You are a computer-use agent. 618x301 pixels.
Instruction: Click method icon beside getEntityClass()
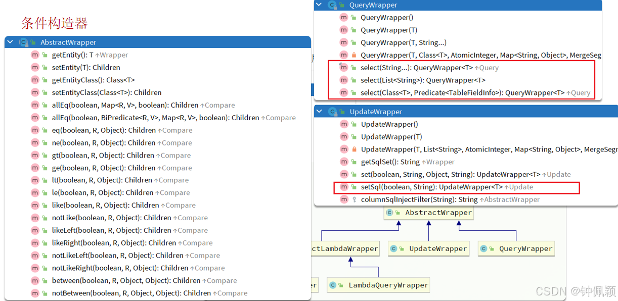pos(35,80)
